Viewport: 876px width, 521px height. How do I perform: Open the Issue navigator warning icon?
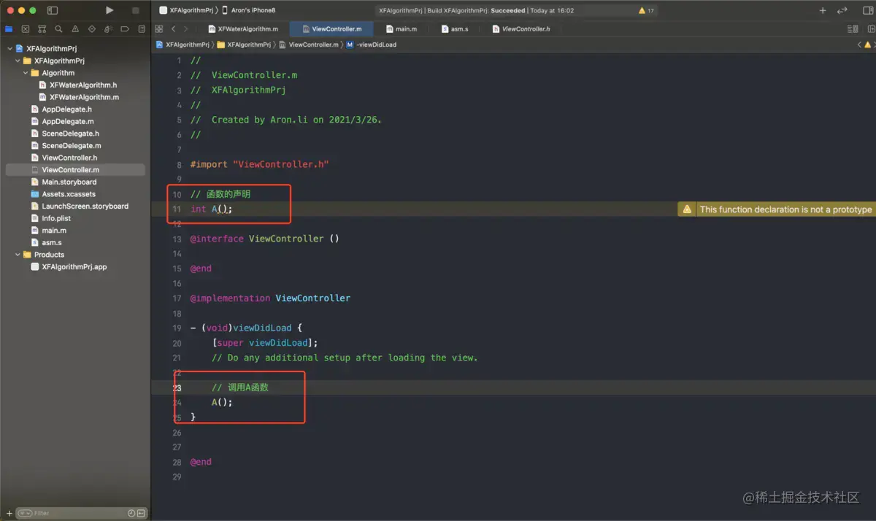tap(74, 29)
